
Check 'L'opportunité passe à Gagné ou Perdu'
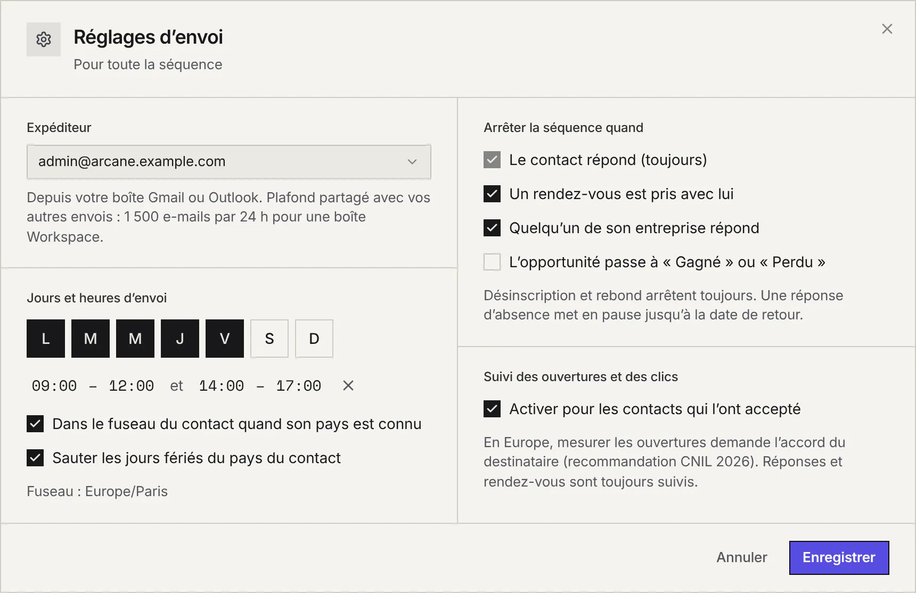coord(492,262)
